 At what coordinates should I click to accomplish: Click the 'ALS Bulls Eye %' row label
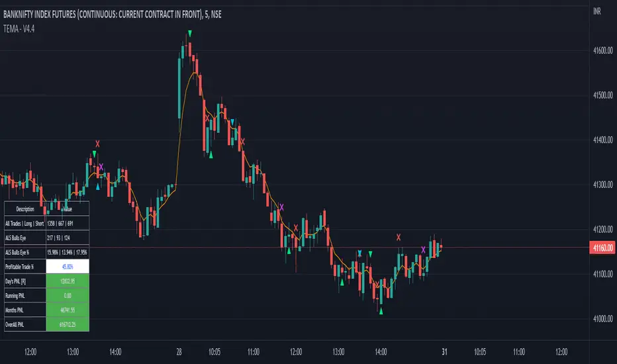click(x=24, y=252)
